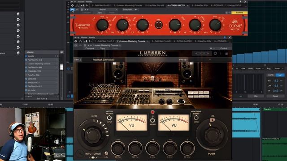Click the plus icon in Lurssen Master Inserts title

(x=78, y=38)
